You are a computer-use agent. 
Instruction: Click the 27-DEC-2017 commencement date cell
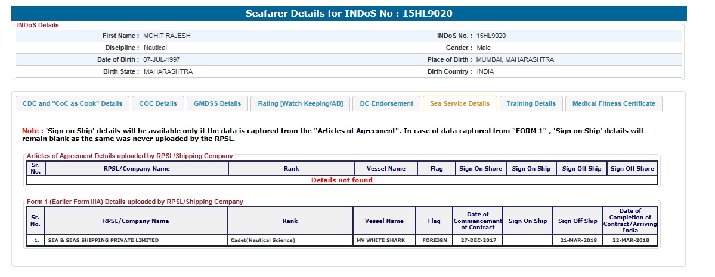[478, 240]
